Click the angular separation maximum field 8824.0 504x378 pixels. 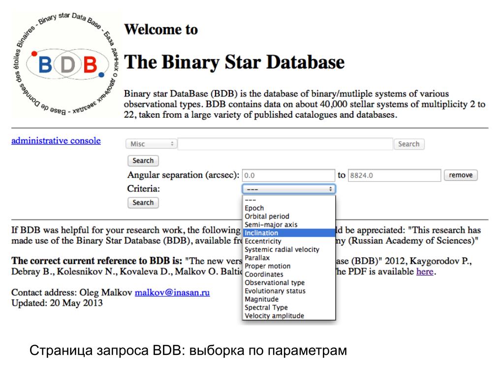394,175
